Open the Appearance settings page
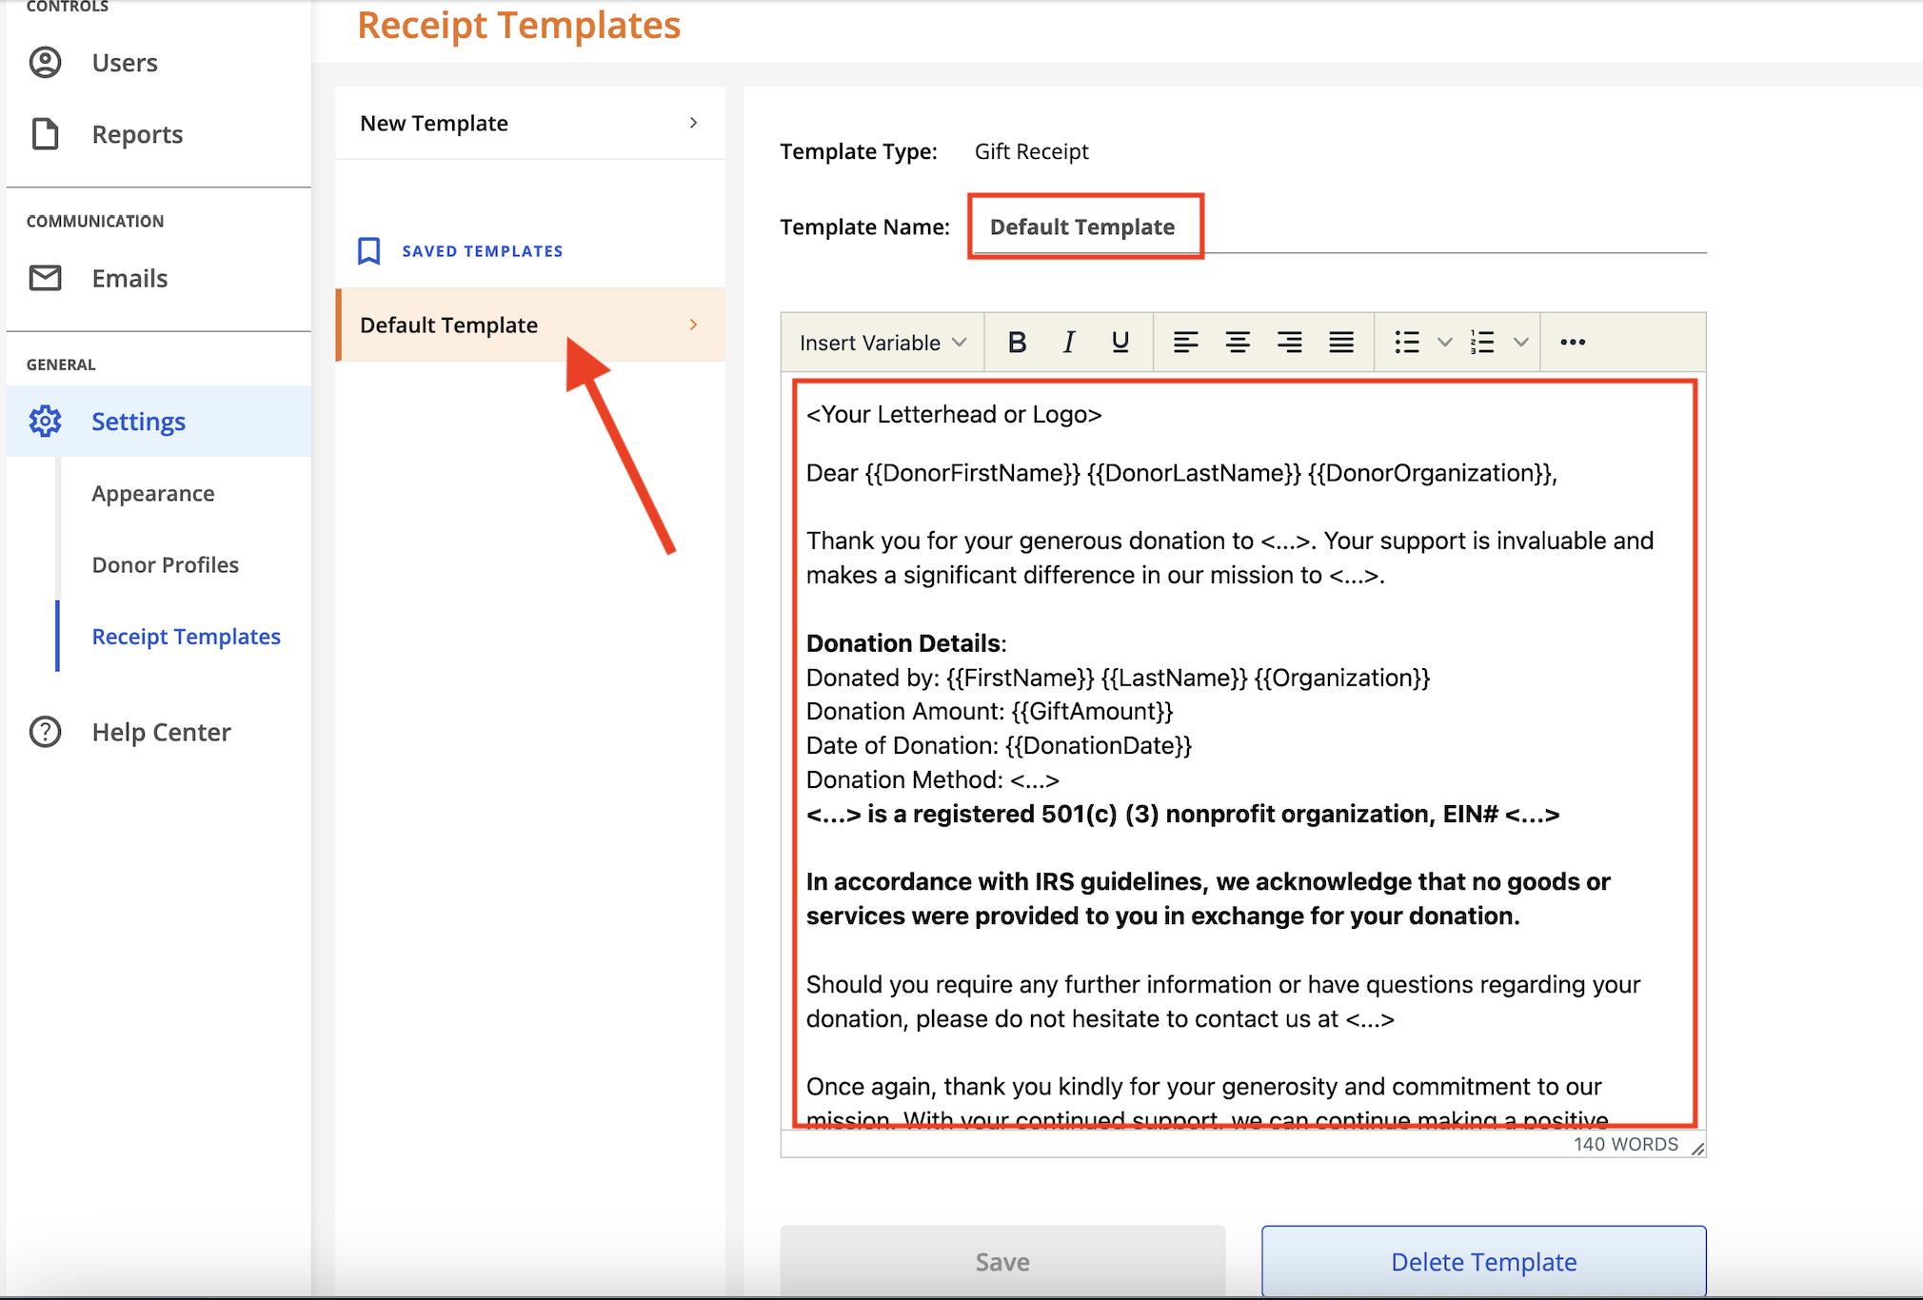The height and width of the screenshot is (1300, 1923). (153, 494)
